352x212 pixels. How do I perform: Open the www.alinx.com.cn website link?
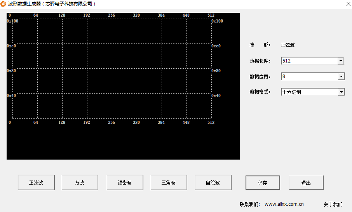coord(284,204)
